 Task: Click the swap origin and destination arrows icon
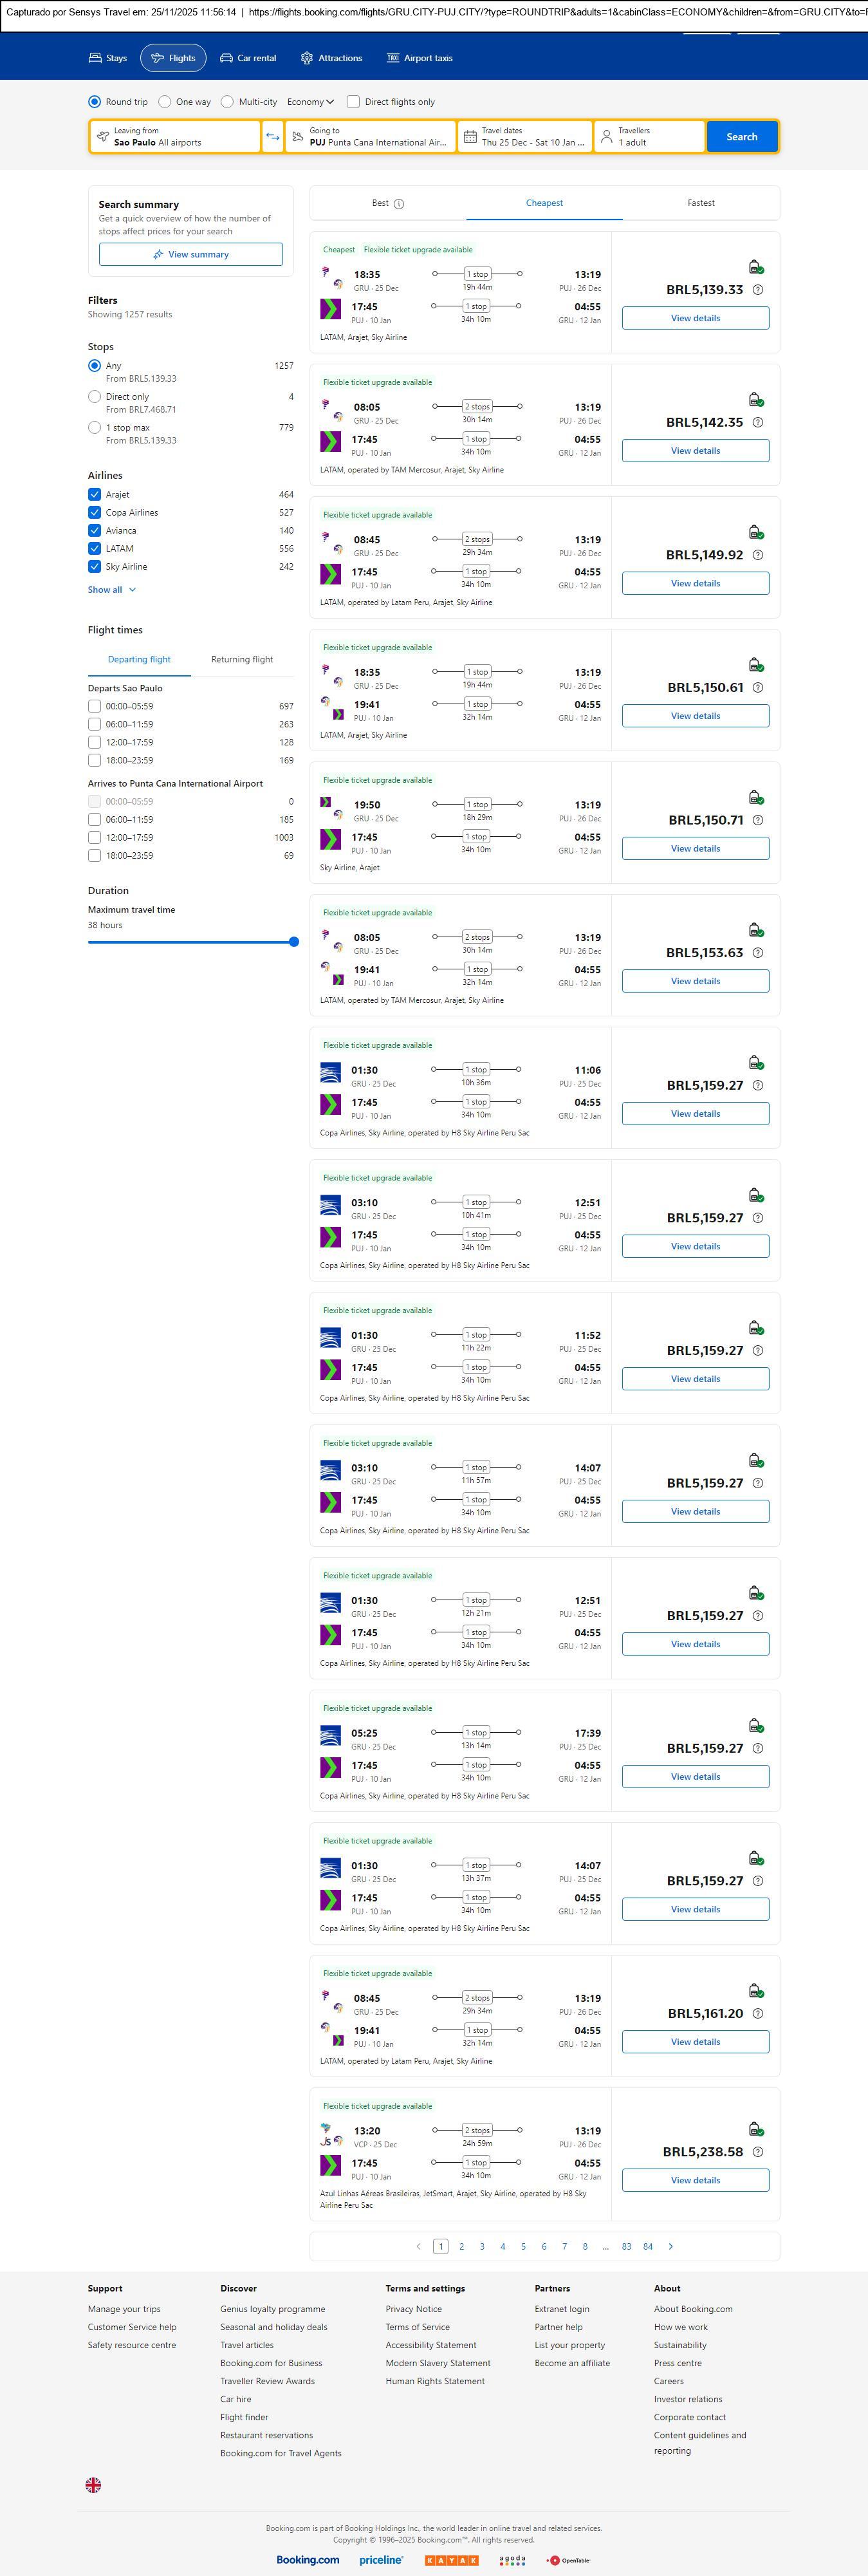point(272,137)
